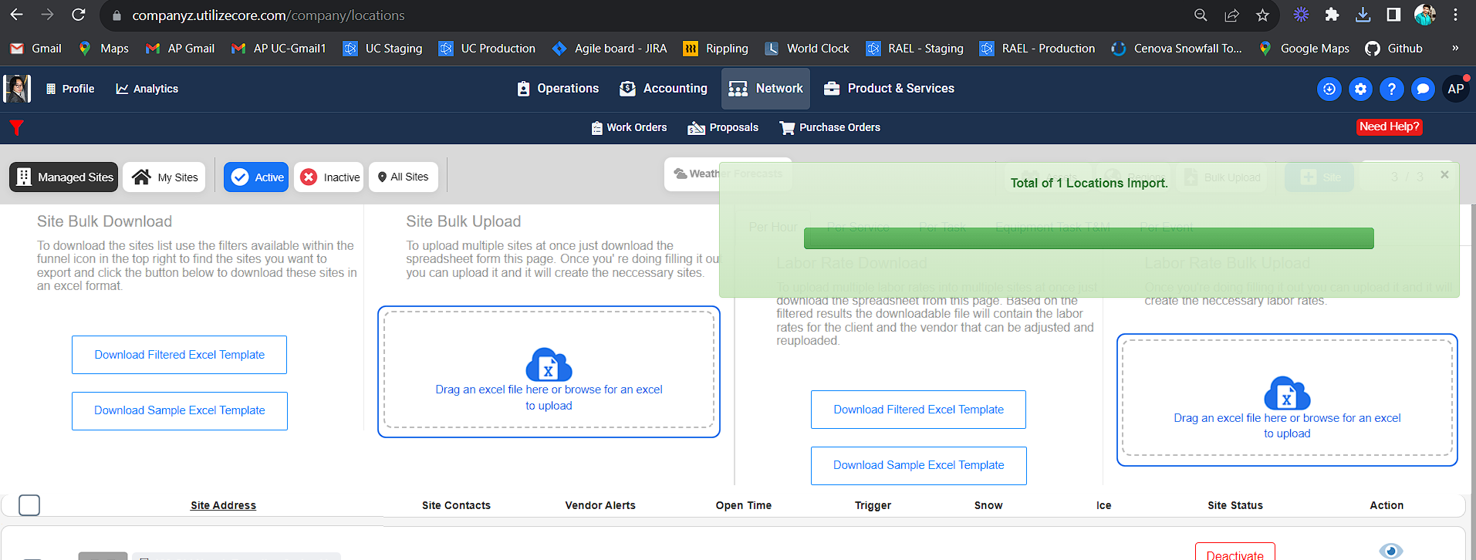
Task: Click the browser back arrow
Action: pos(16,15)
